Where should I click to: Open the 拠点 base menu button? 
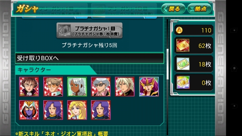click(x=199, y=9)
